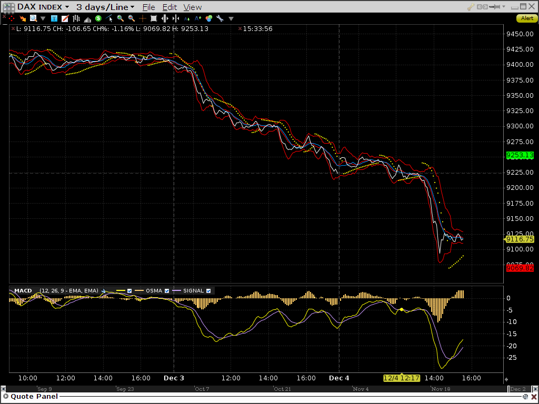This screenshot has height=404, width=539.
Task: Click the MACD indicator title label
Action: 23,290
